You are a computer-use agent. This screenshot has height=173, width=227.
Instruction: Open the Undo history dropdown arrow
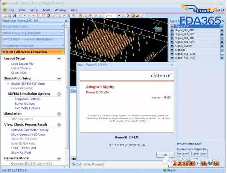tap(24, 16)
